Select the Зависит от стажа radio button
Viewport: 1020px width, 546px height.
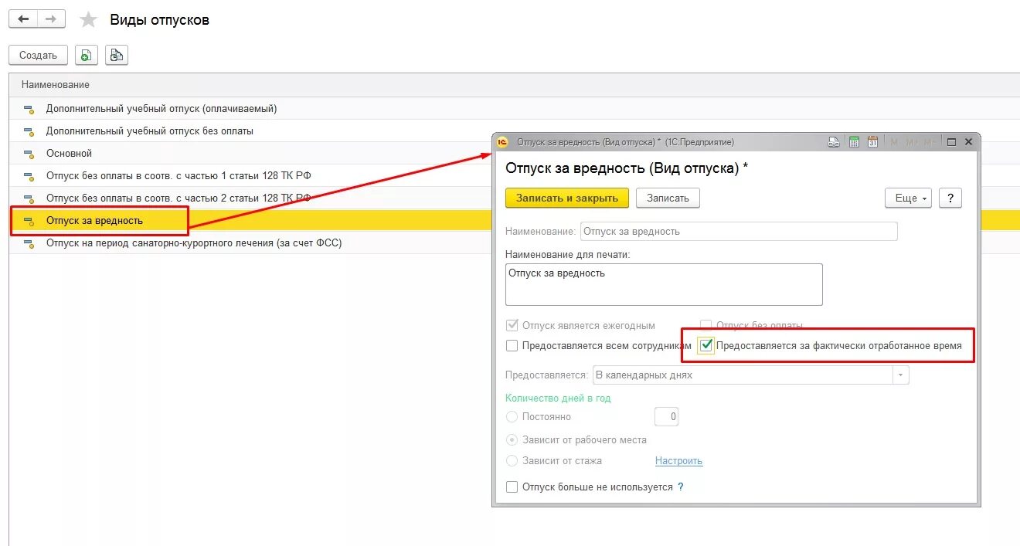pos(512,461)
